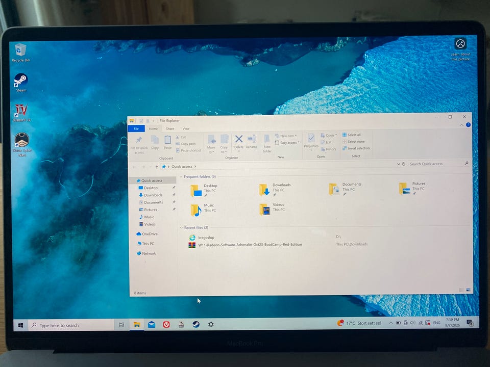Click the Recycle Bin desktop icon

pyautogui.click(x=20, y=53)
